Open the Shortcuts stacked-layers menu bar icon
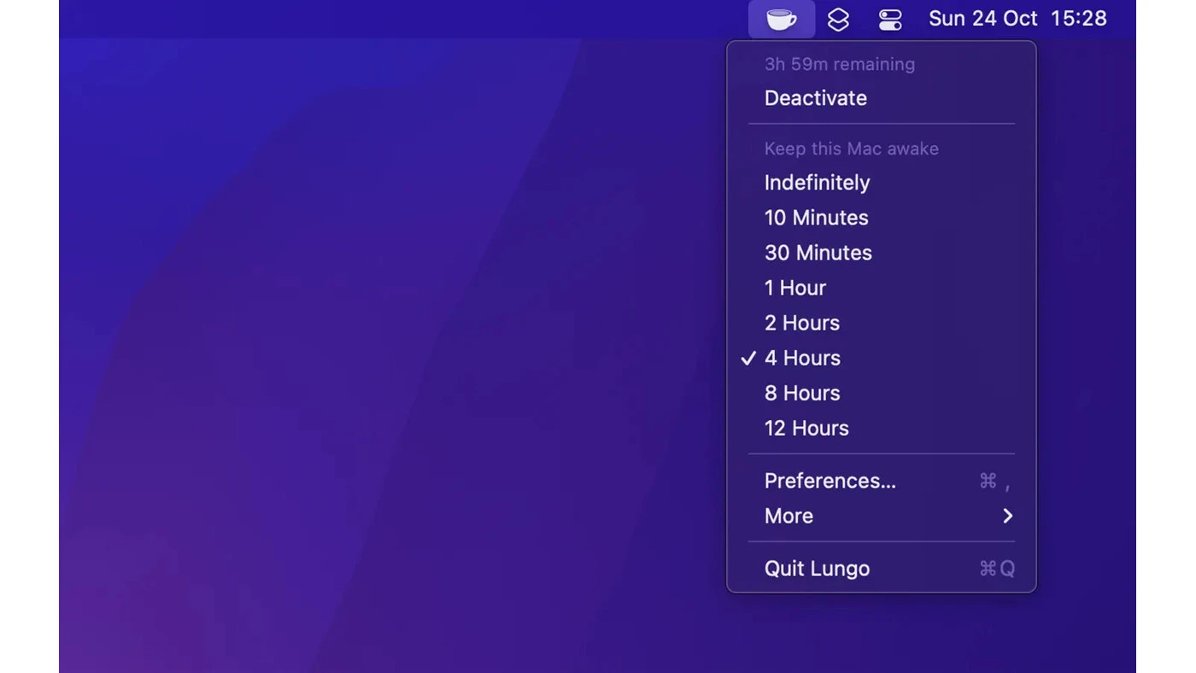The width and height of the screenshot is (1196, 673). tap(838, 19)
